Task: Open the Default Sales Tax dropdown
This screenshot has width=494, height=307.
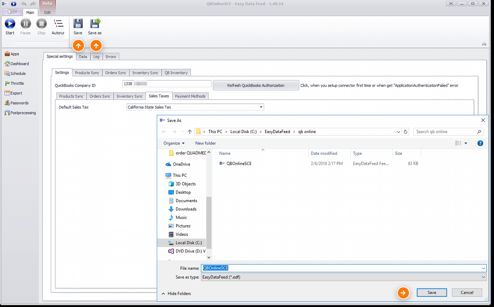Action: click(x=261, y=107)
